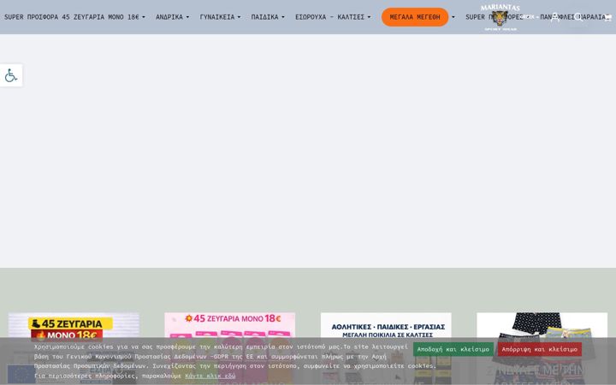Reject cookies with Απόρριψη και κλείσιμο
The height and width of the screenshot is (385, 616).
[539, 349]
